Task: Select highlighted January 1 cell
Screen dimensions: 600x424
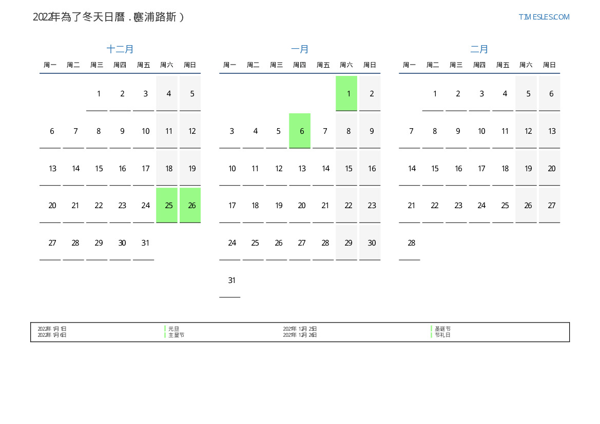Action: coord(346,93)
